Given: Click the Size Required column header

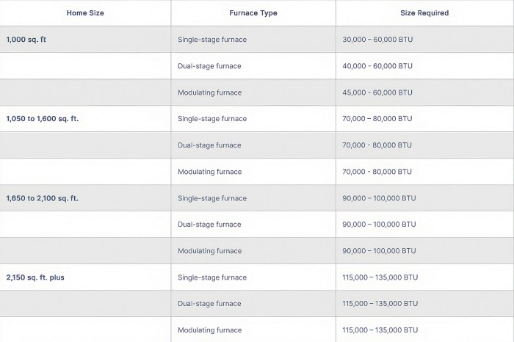Looking at the screenshot, I should tap(424, 13).
